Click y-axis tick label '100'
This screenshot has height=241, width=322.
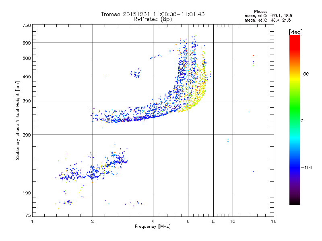27,193
